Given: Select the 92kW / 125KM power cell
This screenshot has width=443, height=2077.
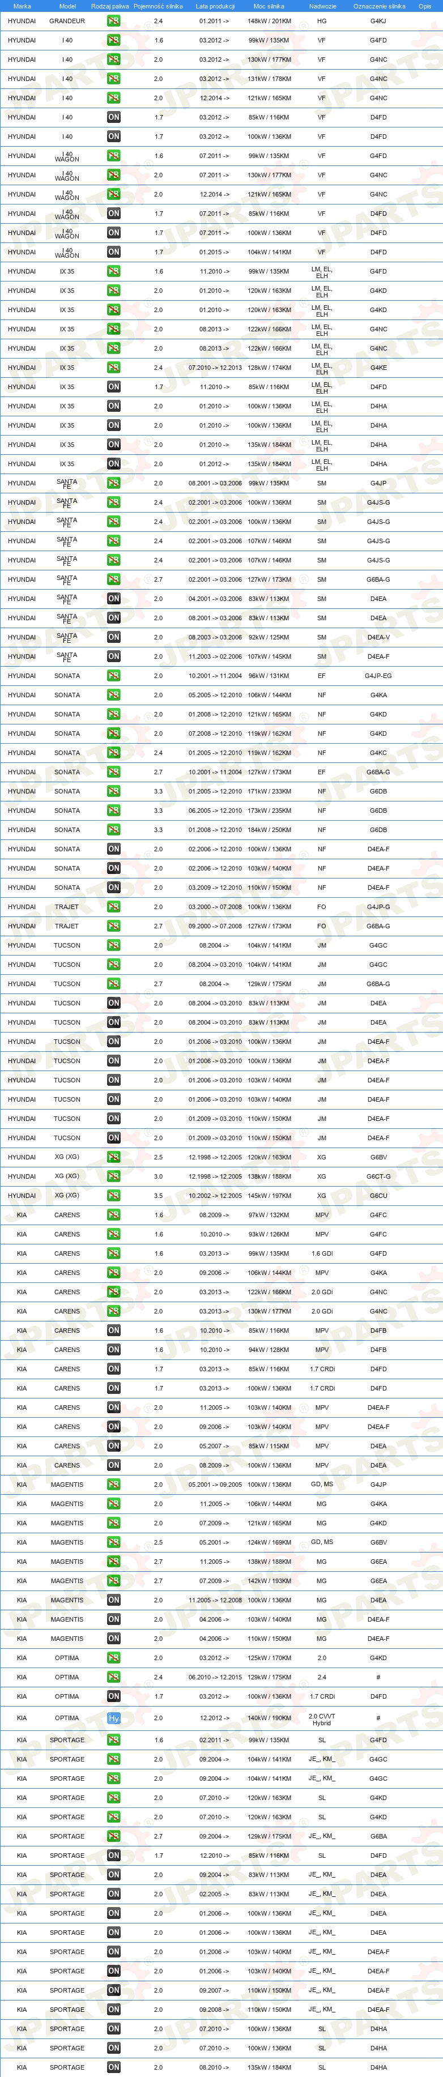Looking at the screenshot, I should click(270, 637).
